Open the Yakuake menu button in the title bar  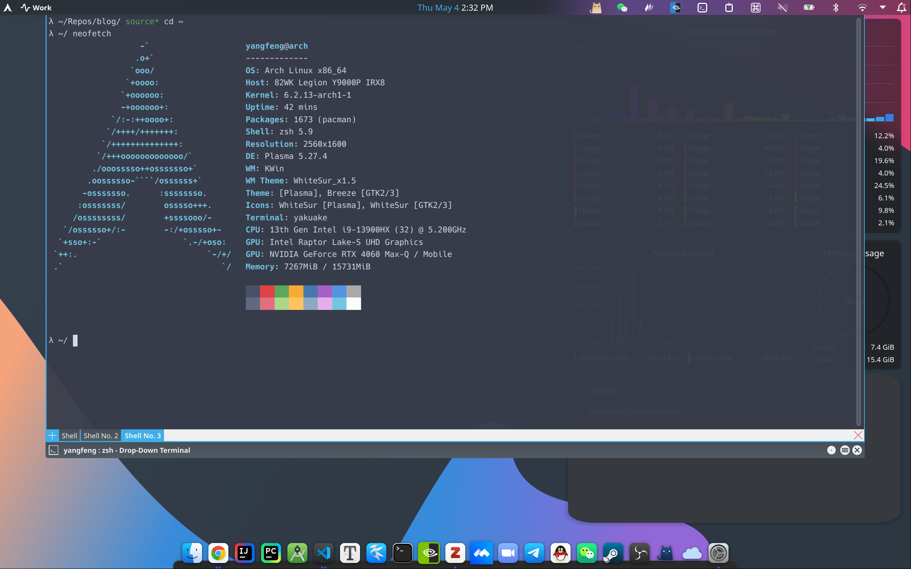pyautogui.click(x=845, y=450)
